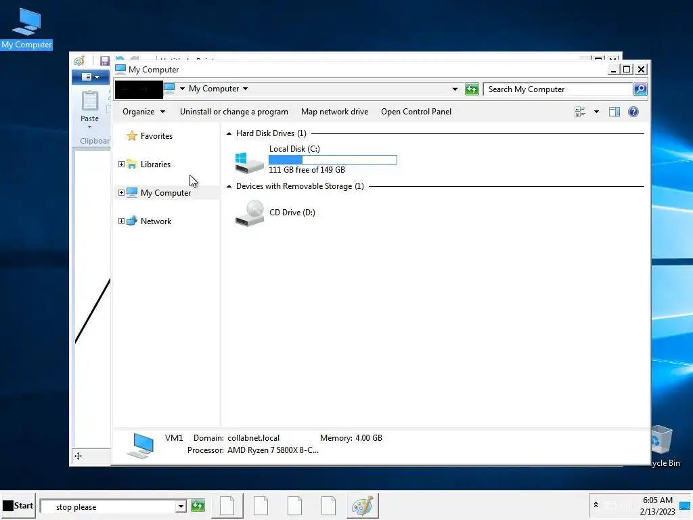693x520 pixels.
Task: Click the 111 GB free of 149 GB text
Action: [x=307, y=170]
